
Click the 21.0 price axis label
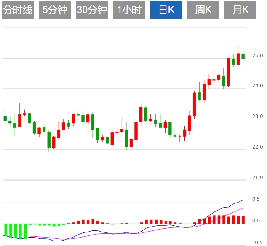tap(258, 178)
